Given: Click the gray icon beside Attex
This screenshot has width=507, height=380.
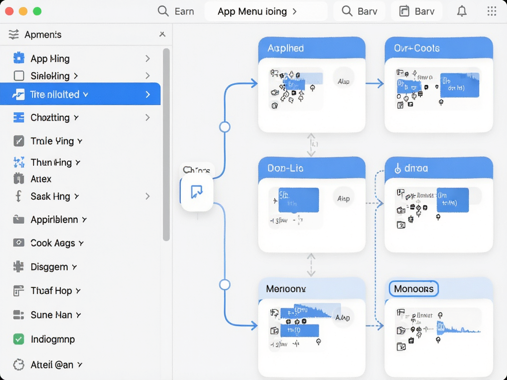Looking at the screenshot, I should 19,178.
